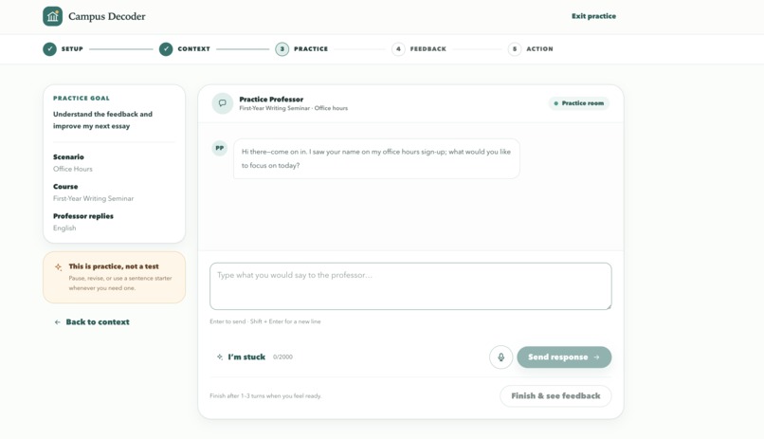
Task: Click the sparkle icon beside I'm stuck
Action: click(x=220, y=357)
